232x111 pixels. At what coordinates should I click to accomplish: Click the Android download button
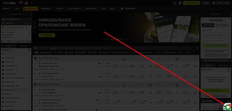point(207,101)
